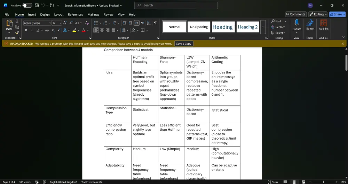Click Justify alignment icon
This screenshot has height=184, width=348.
tap(114, 30)
